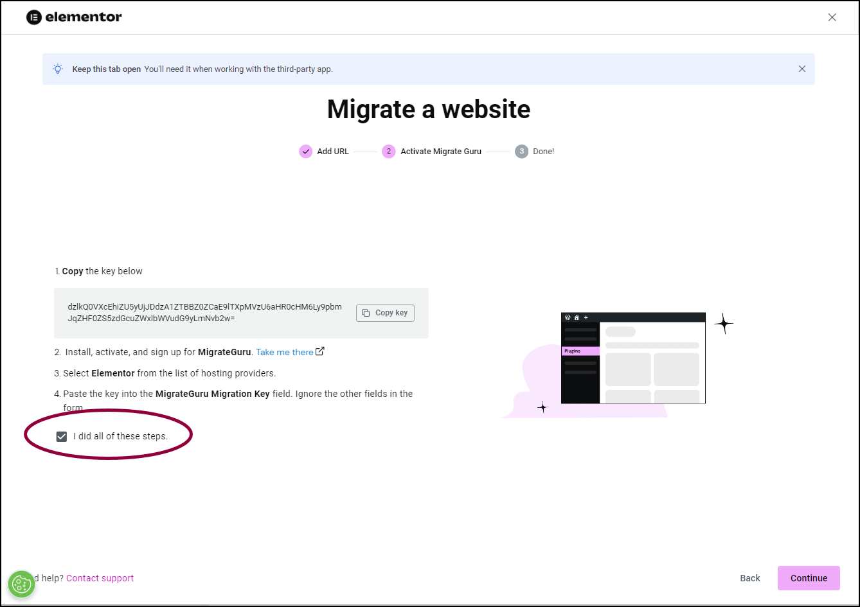Screen dimensions: 860x607
Task: Open the "Take me there" link
Action: (x=285, y=352)
